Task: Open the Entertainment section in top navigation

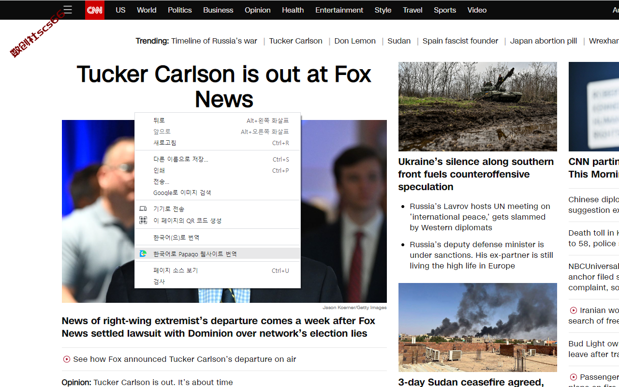Action: coord(339,10)
